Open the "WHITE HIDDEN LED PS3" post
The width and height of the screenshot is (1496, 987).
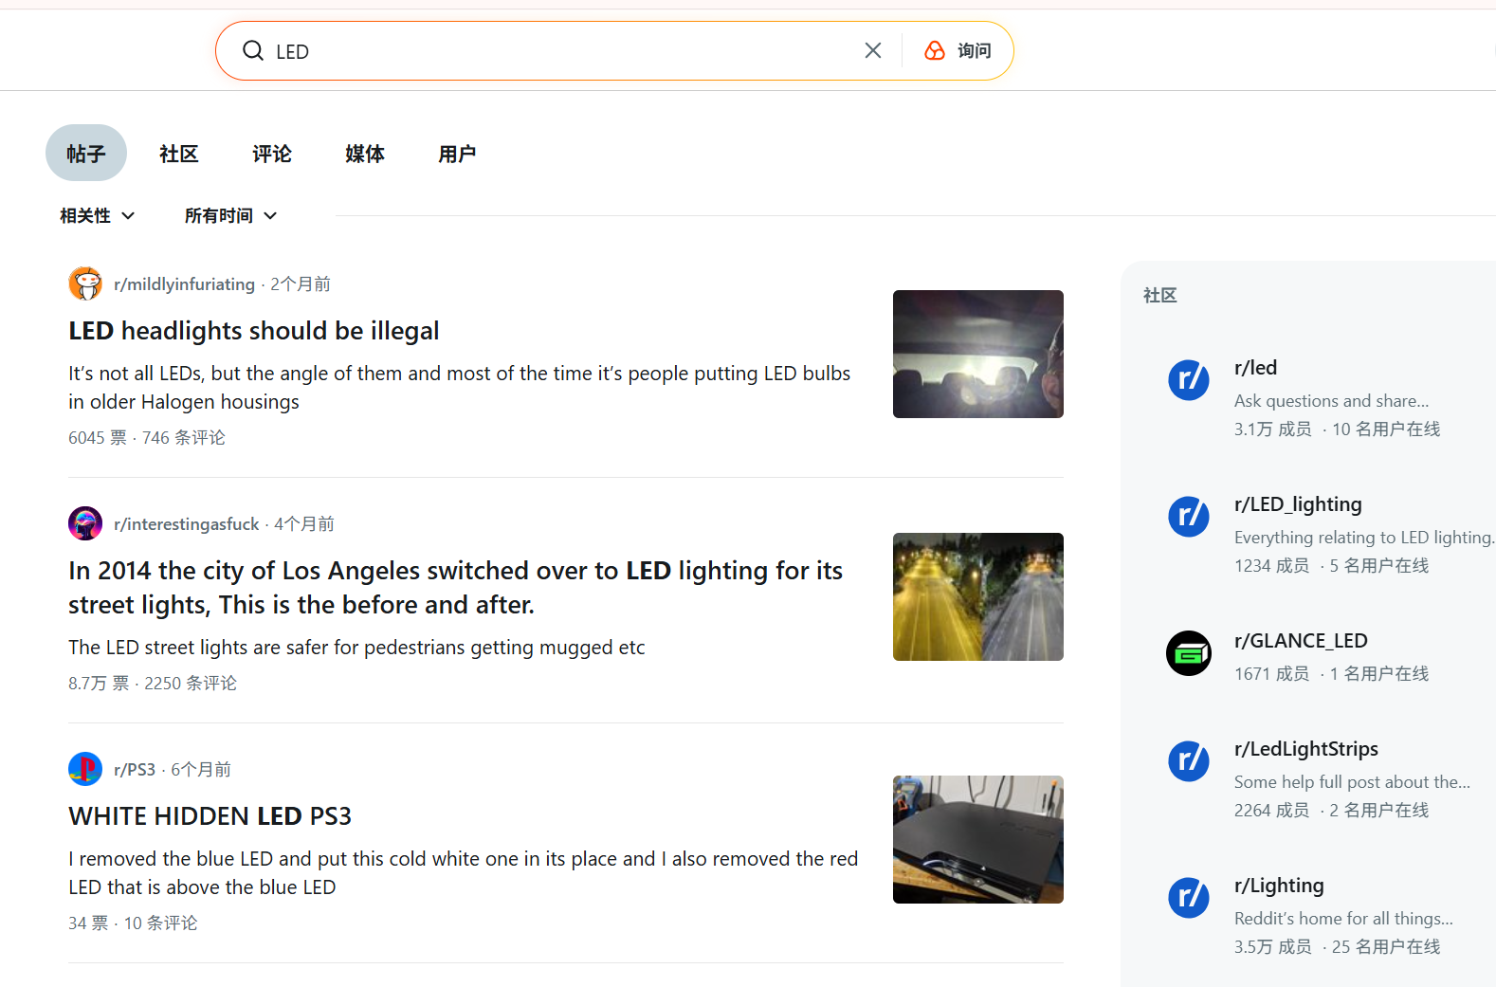(210, 816)
